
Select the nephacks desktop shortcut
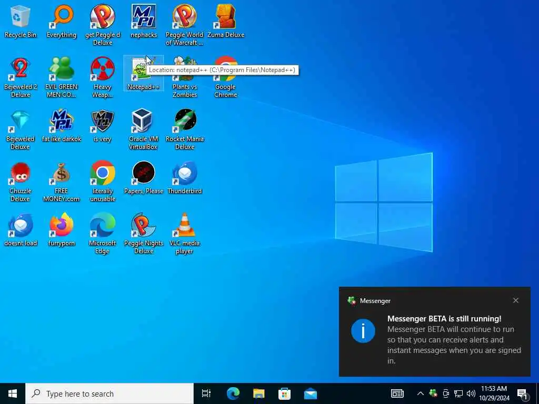tap(144, 22)
